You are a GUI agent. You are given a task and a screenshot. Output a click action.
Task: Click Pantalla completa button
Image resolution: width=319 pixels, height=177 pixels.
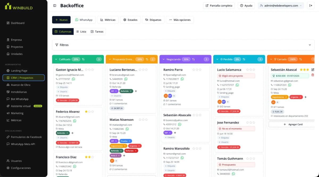219,6
